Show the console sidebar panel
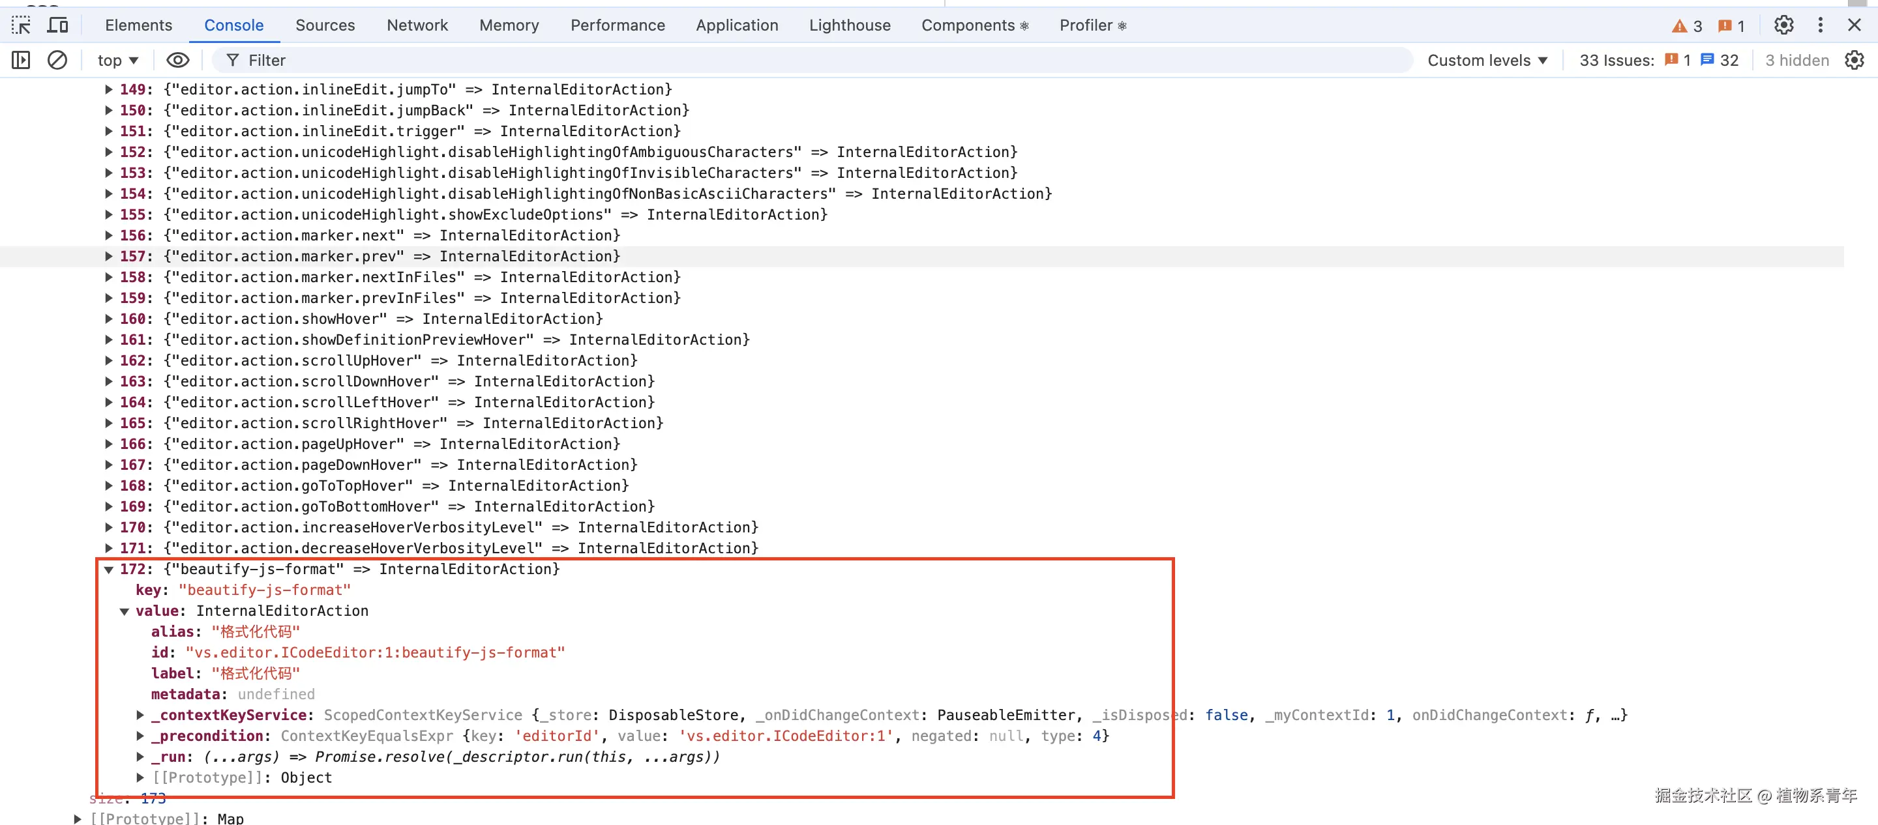 tap(20, 61)
